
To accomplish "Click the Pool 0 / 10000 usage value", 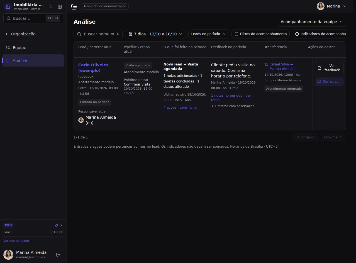I will tap(56, 232).
